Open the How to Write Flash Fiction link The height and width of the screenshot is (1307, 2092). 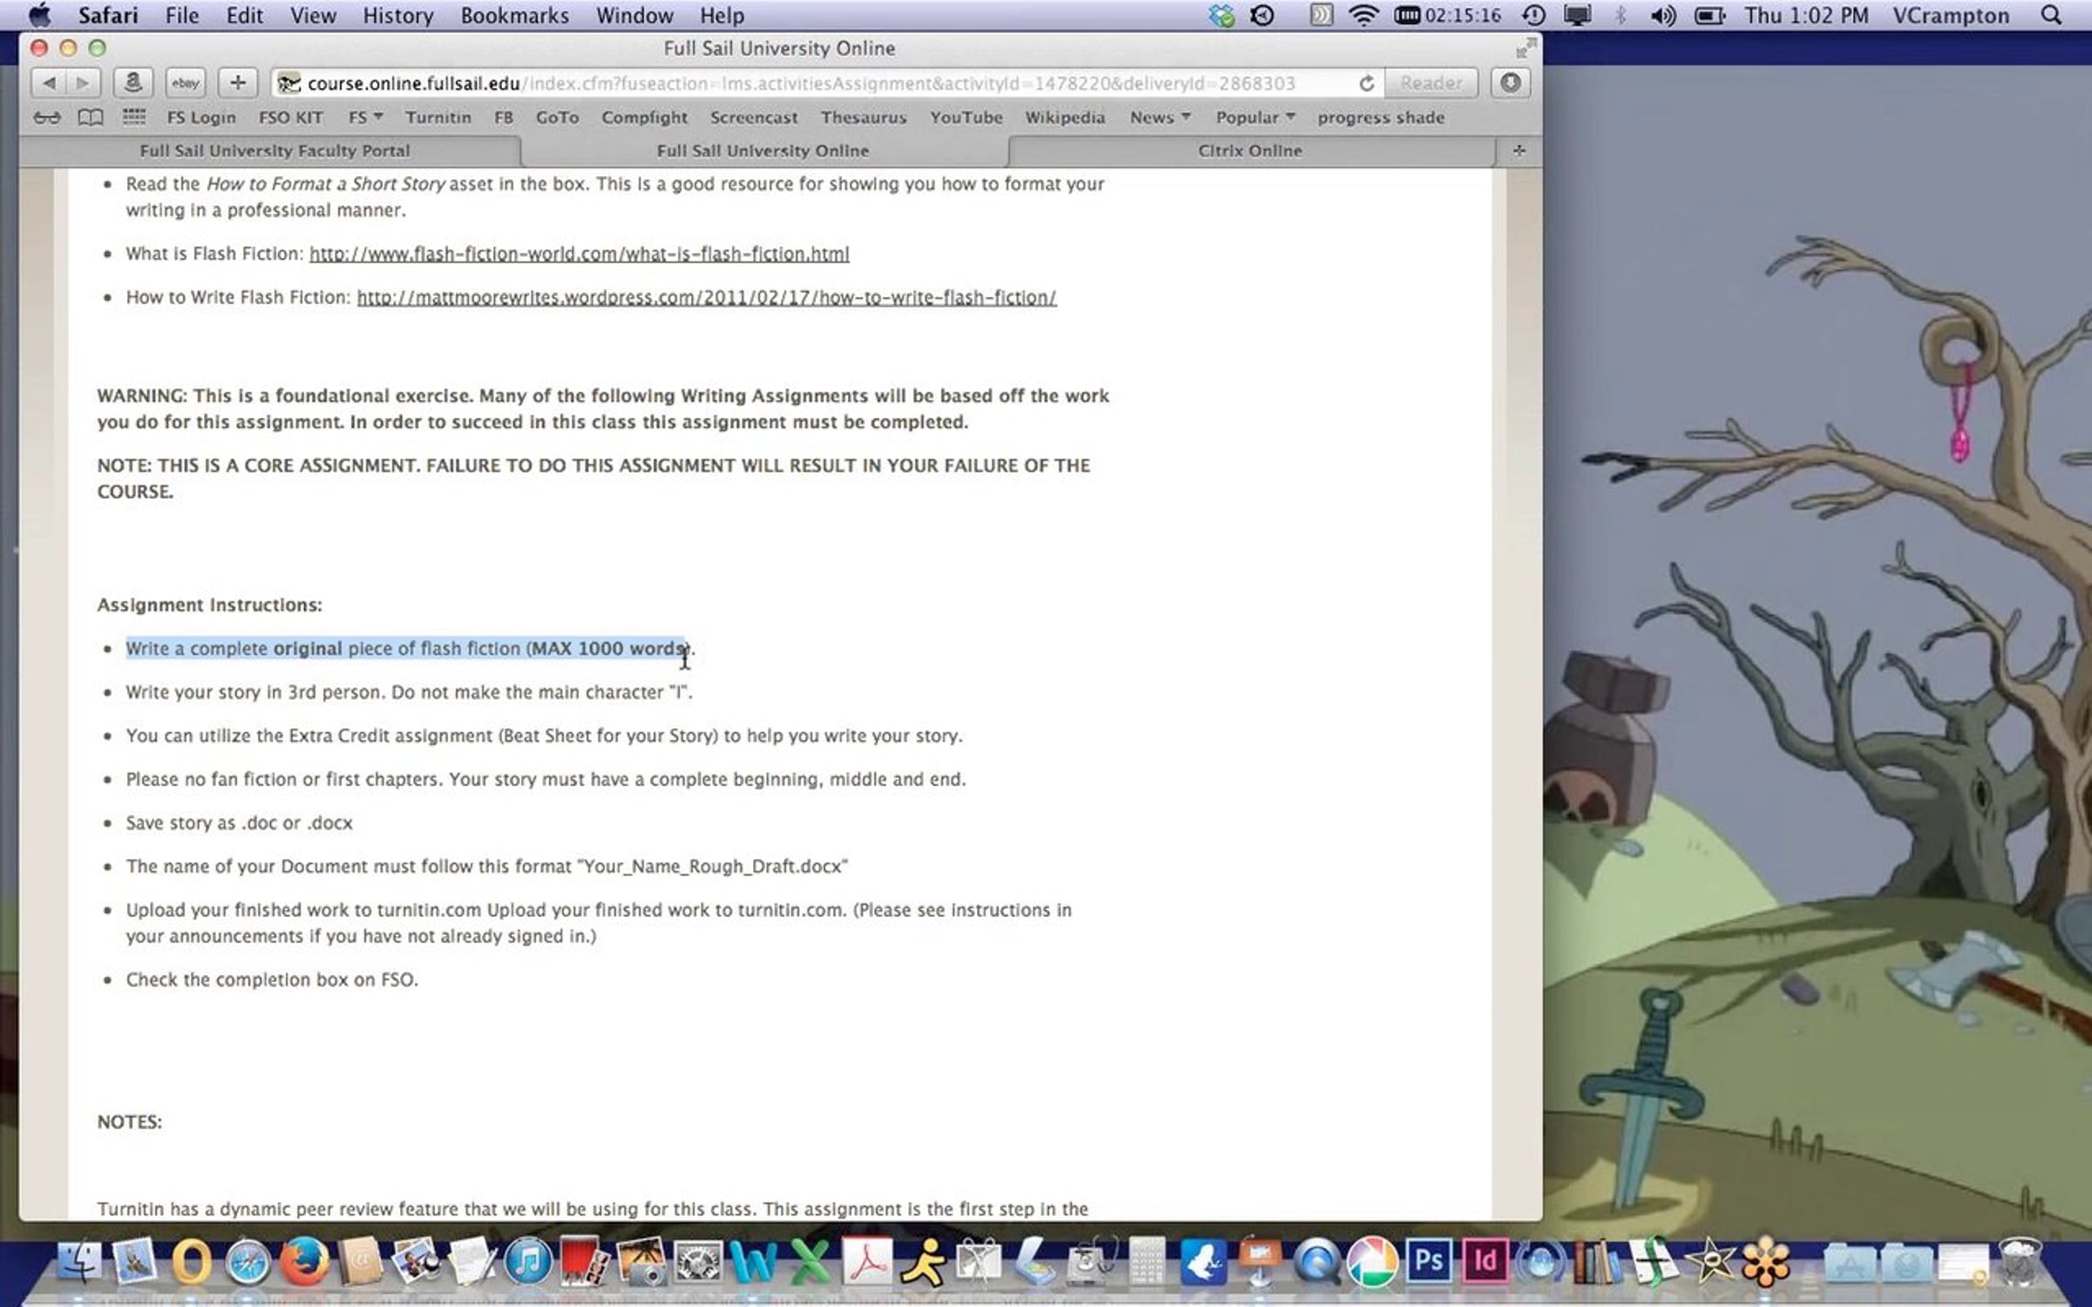click(706, 297)
